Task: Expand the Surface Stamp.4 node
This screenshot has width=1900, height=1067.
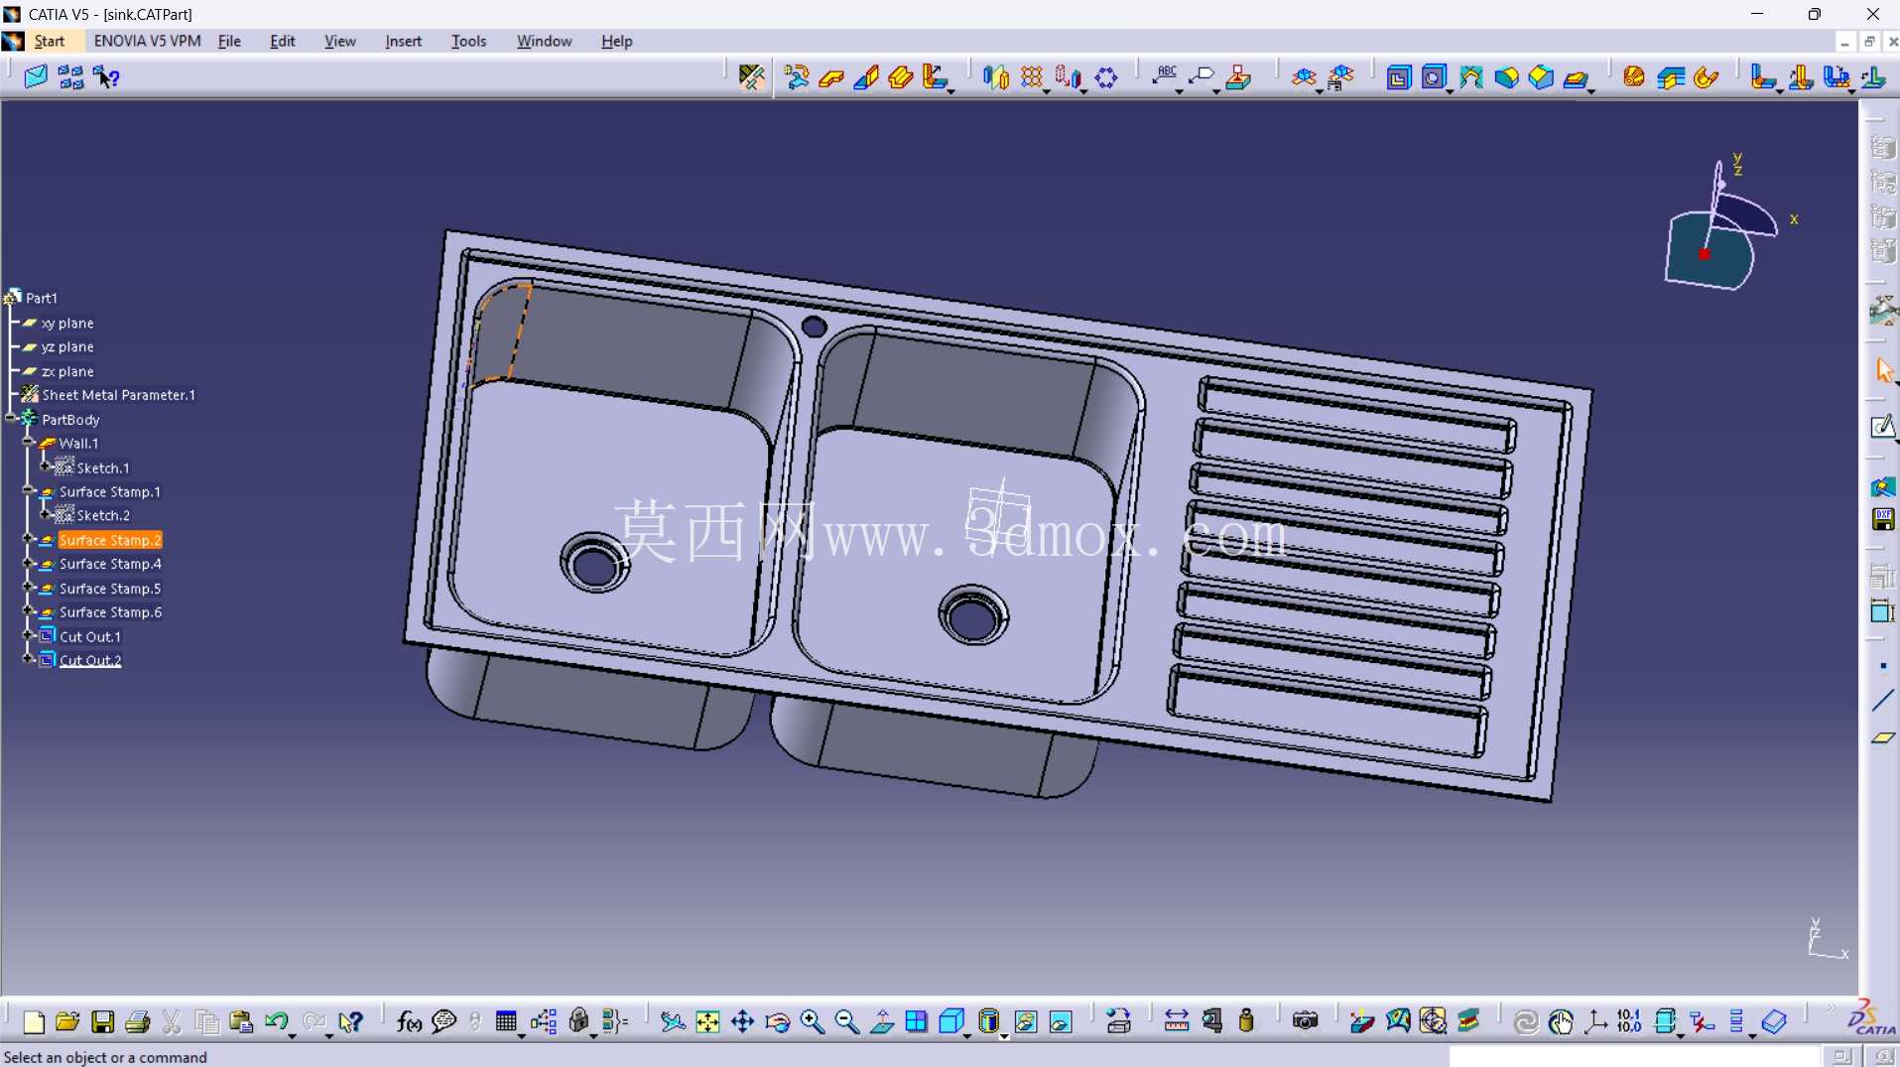Action: click(x=29, y=564)
